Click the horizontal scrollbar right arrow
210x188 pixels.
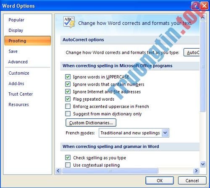pos(196,171)
